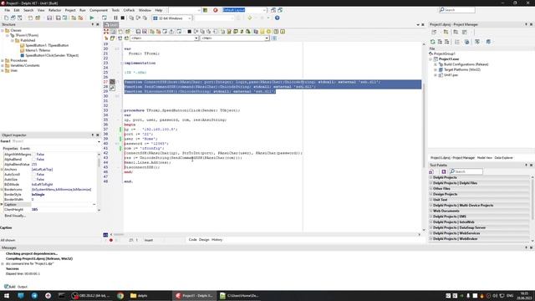The height and width of the screenshot is (301, 535).
Task: Click the IDE search field at top right
Action: (x=457, y=10)
